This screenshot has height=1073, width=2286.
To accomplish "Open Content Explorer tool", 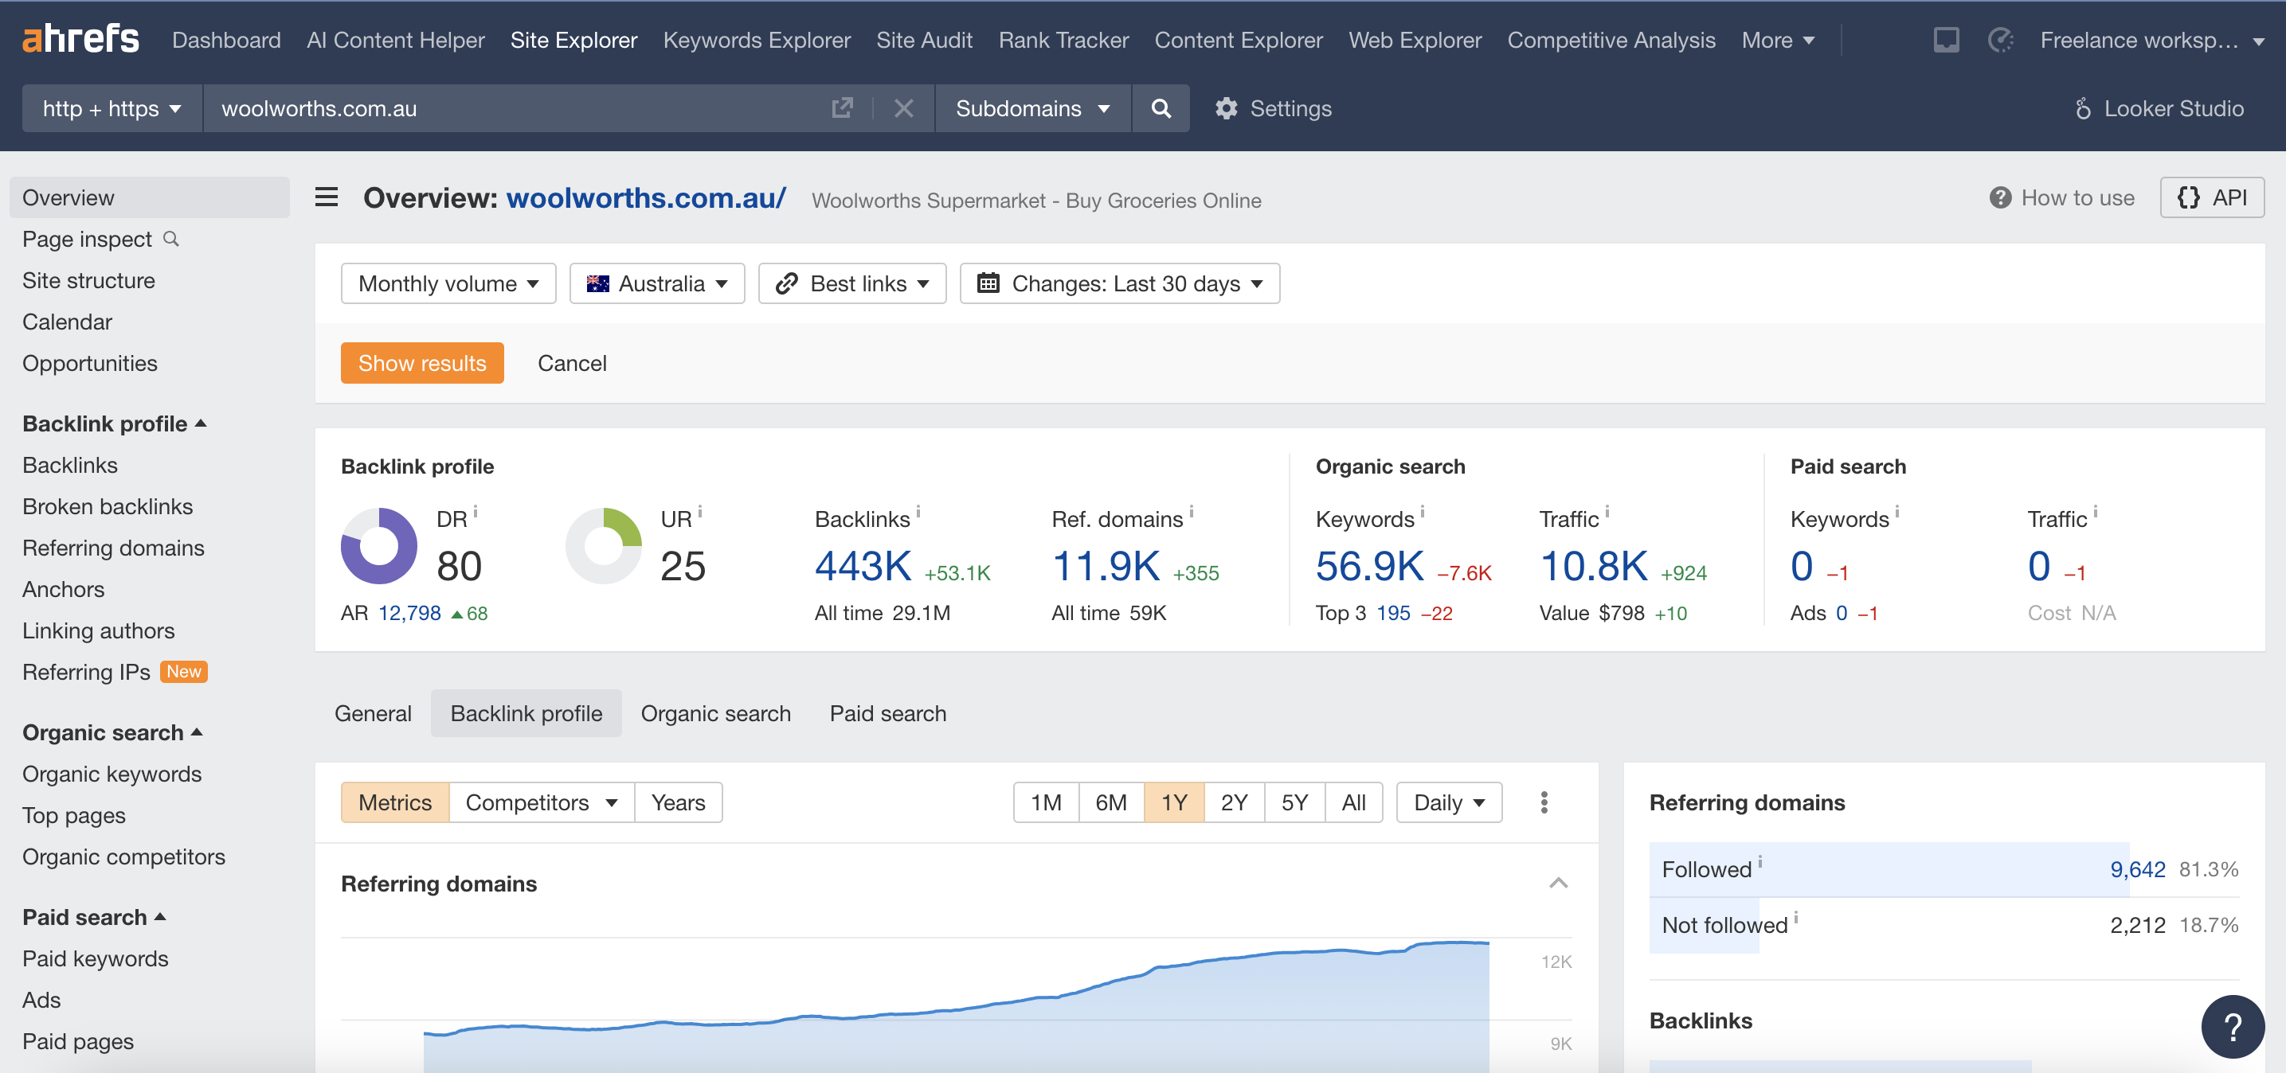I will 1238,39.
